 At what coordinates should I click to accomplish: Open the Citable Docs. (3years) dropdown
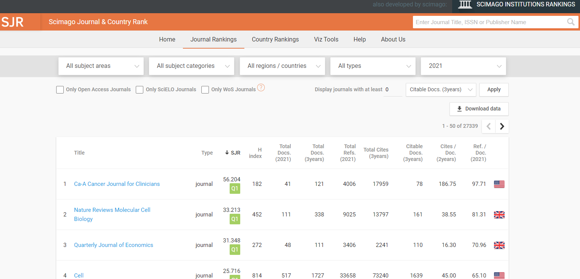pyautogui.click(x=441, y=90)
